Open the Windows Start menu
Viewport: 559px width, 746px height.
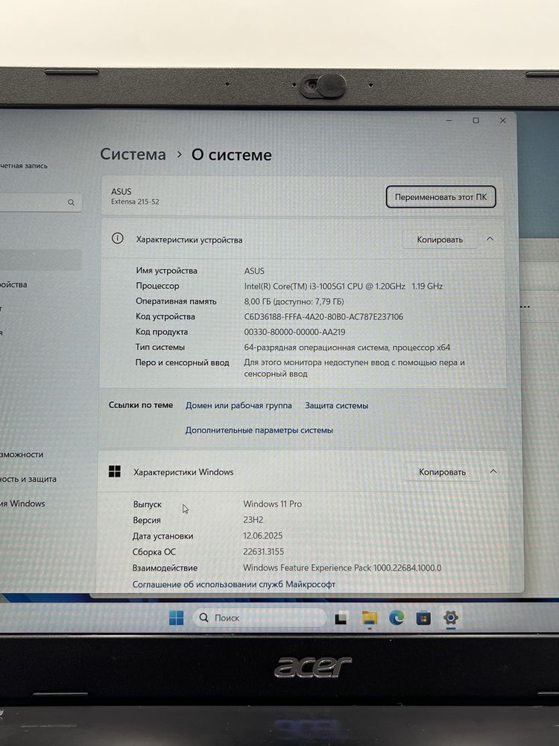click(176, 618)
